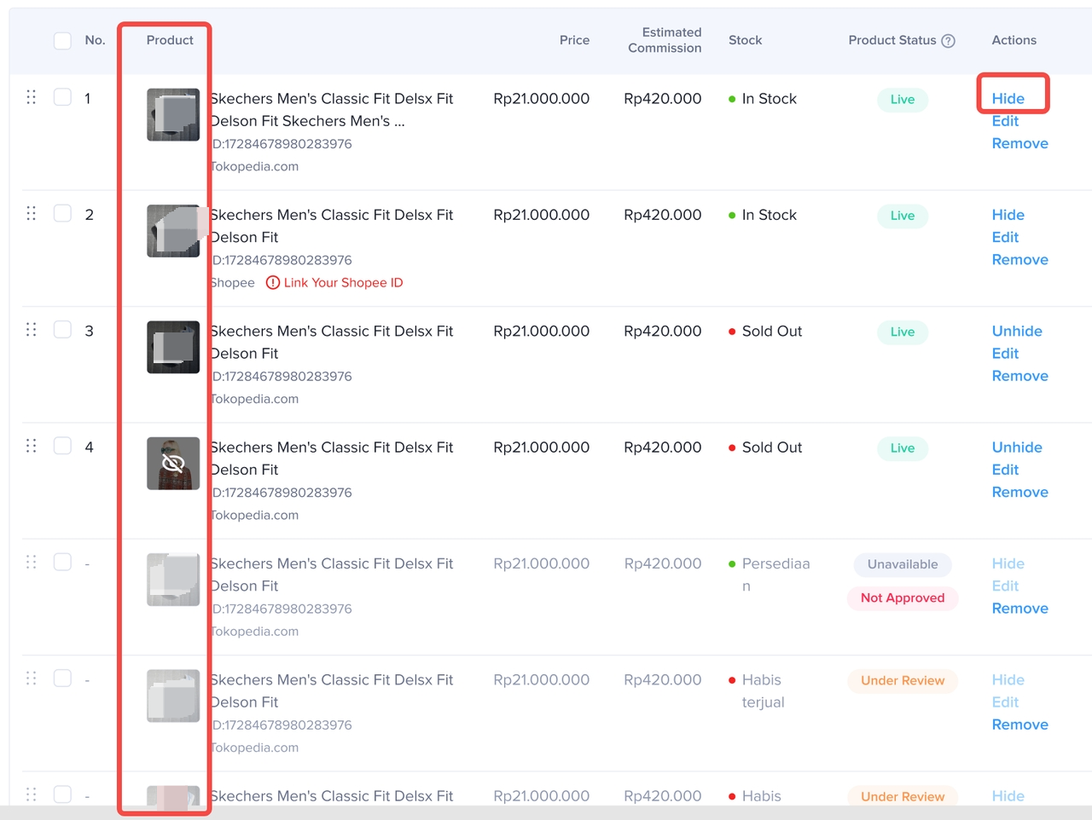This screenshot has width=1092, height=820.
Task: Check the box for product row 1
Action: [x=62, y=97]
